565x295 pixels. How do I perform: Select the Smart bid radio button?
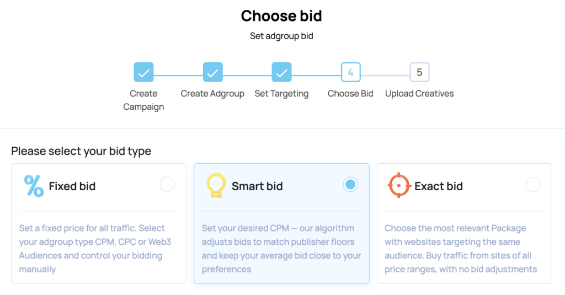tap(350, 185)
